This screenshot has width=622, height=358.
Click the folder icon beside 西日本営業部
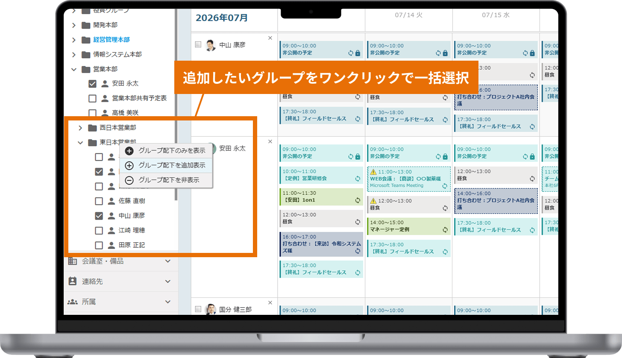coord(92,127)
